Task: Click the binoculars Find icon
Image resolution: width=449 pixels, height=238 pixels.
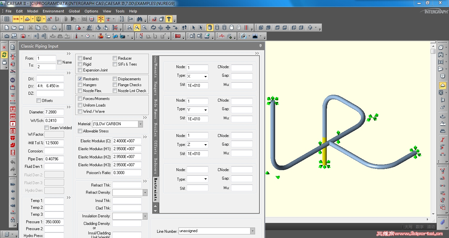Action: [139, 19]
